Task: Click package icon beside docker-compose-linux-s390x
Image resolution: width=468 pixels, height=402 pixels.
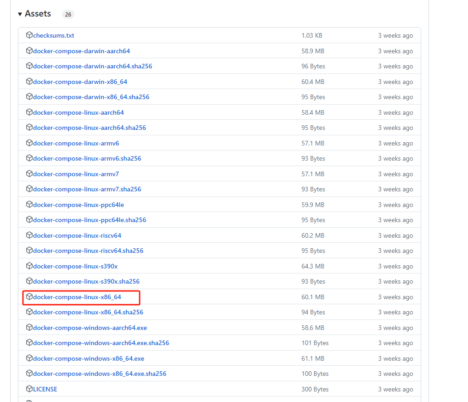Action: 29,266
